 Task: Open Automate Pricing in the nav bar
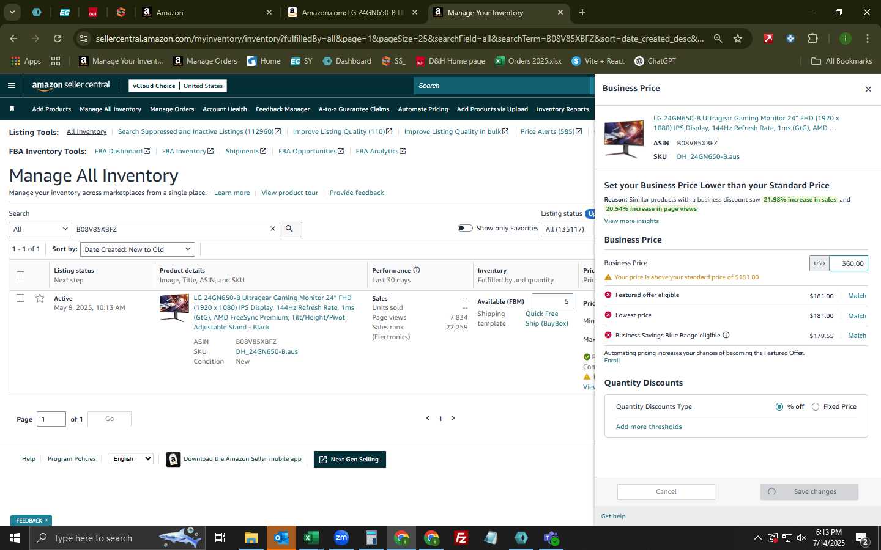point(423,109)
